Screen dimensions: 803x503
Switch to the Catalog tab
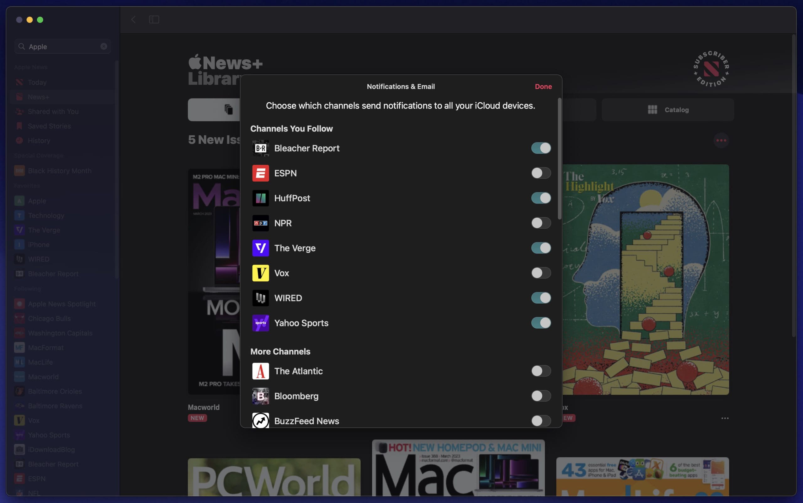coord(667,109)
